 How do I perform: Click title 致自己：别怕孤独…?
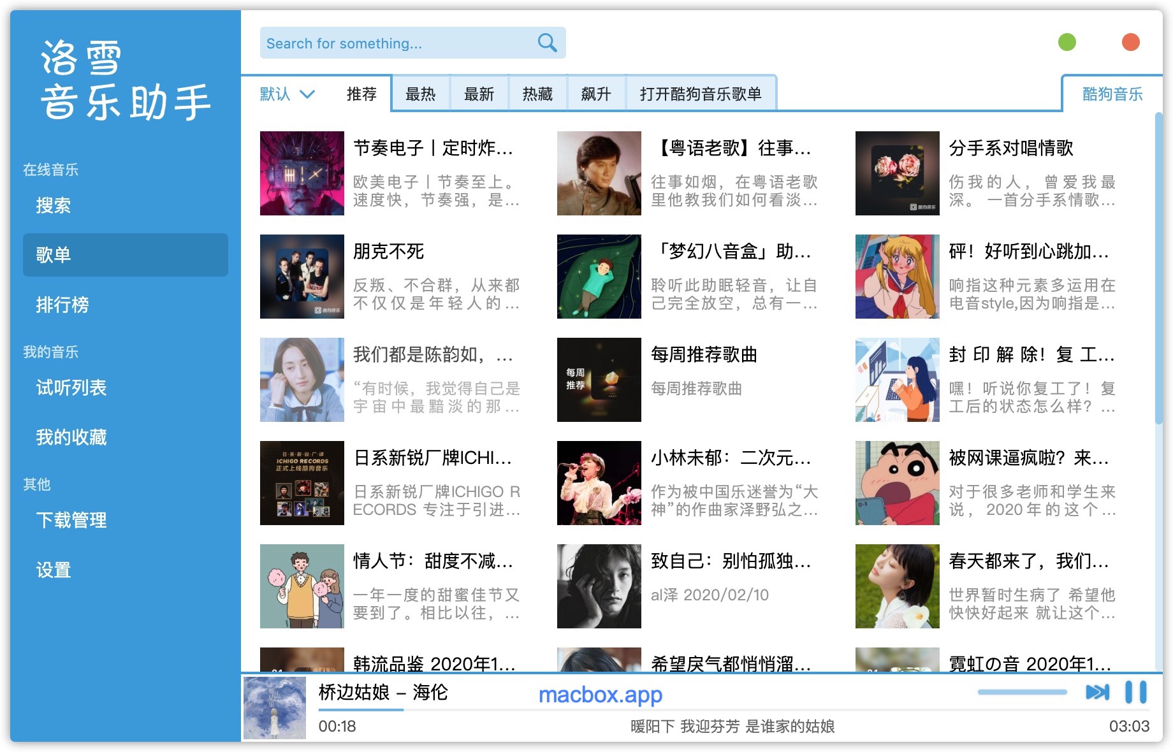[x=731, y=561]
